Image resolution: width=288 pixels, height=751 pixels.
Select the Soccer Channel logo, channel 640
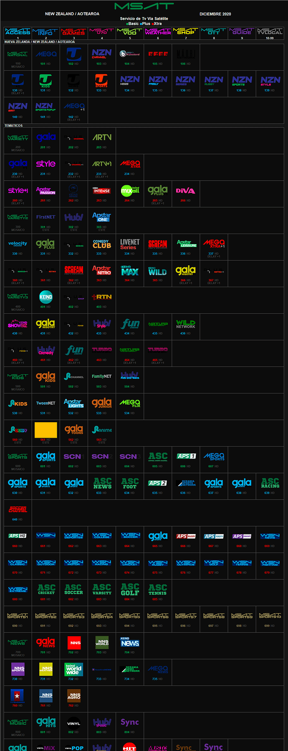18,509
